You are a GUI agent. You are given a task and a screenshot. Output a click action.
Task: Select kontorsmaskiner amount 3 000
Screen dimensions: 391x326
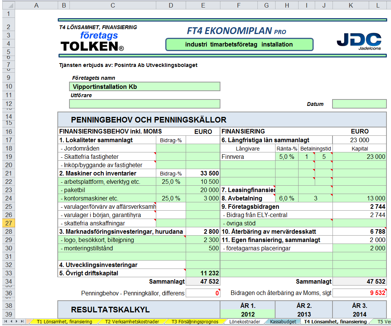pyautogui.click(x=203, y=198)
